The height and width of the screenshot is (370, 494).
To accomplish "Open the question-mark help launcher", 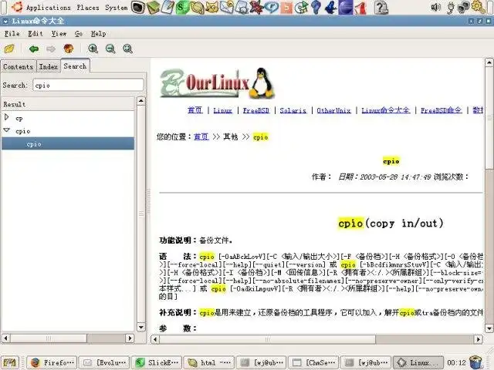I will (x=381, y=7).
